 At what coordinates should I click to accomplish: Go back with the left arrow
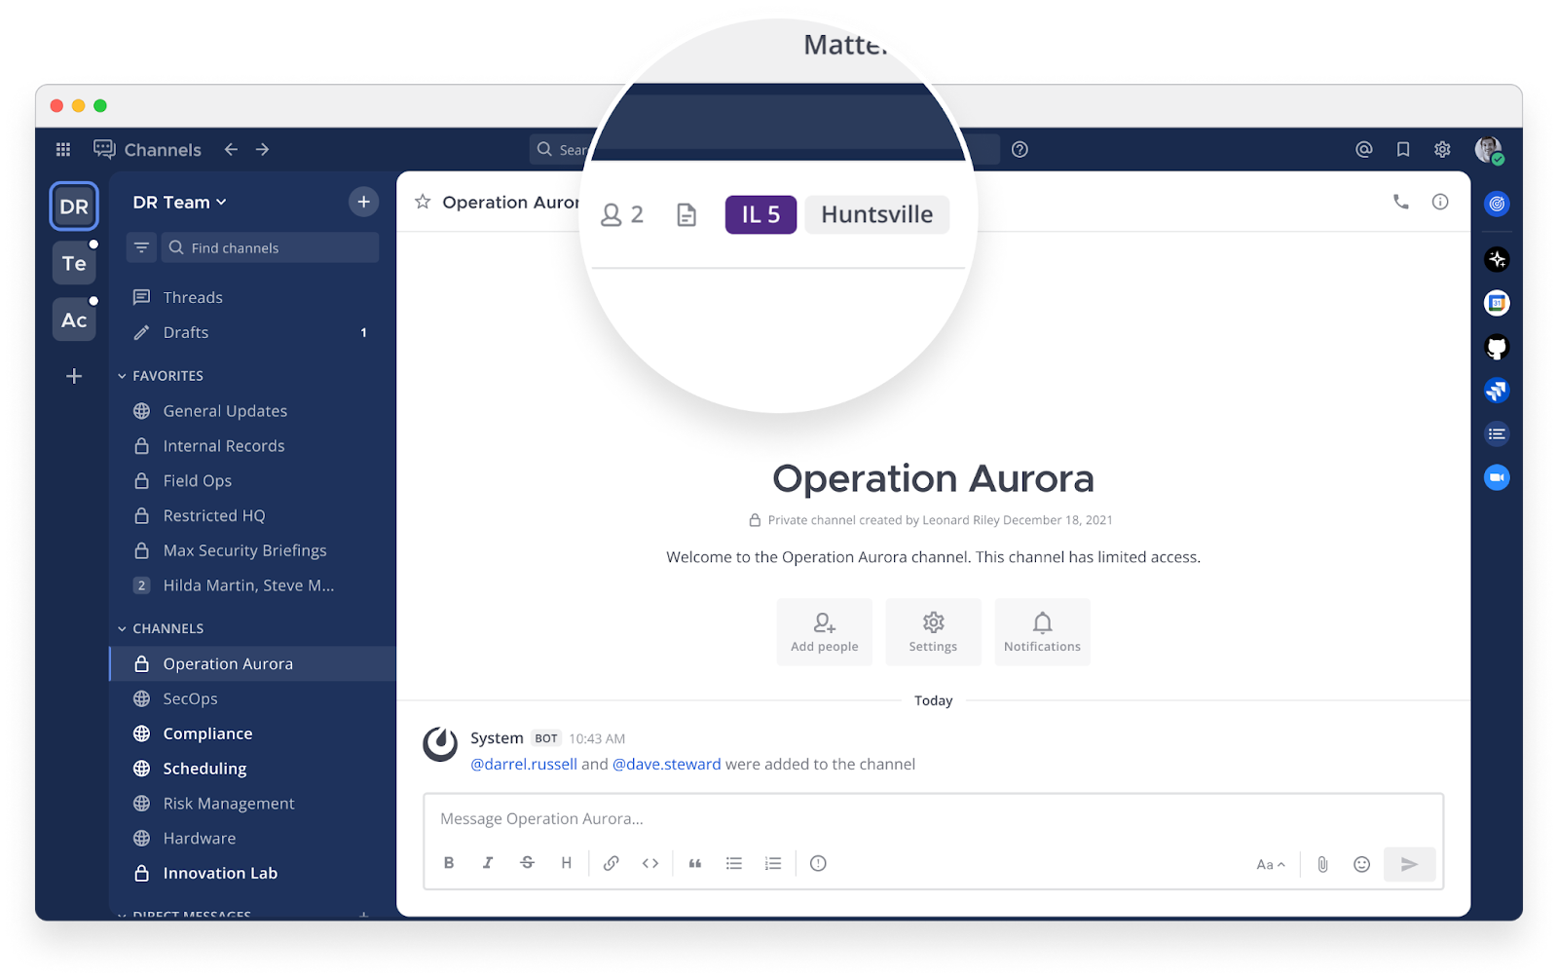[x=231, y=149]
